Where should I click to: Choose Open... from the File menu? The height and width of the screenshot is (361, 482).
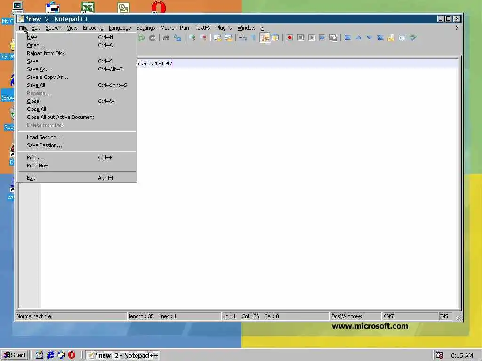click(77, 45)
